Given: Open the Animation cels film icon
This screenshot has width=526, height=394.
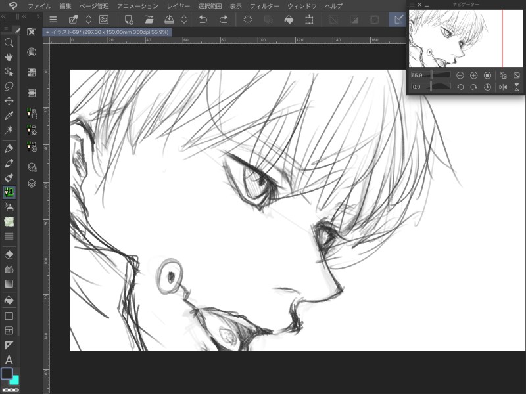Looking at the screenshot, I should pyautogui.click(x=32, y=93).
